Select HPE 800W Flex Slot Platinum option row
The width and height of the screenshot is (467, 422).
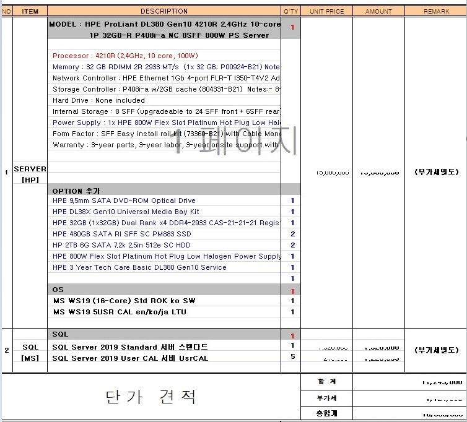[164, 256]
